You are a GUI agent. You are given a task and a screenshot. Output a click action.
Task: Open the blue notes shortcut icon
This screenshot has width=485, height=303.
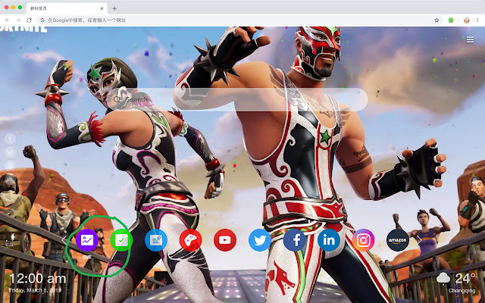point(156,240)
